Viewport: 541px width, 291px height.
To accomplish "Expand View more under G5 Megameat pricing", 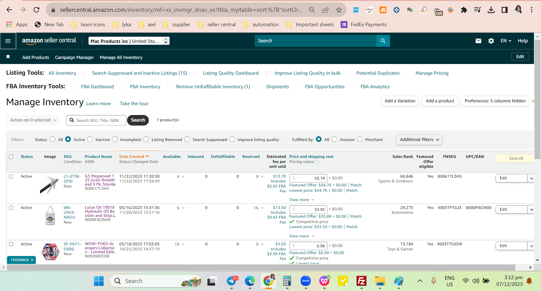I will coord(301,200).
